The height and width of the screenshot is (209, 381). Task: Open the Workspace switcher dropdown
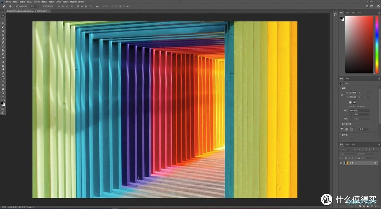[372, 6]
